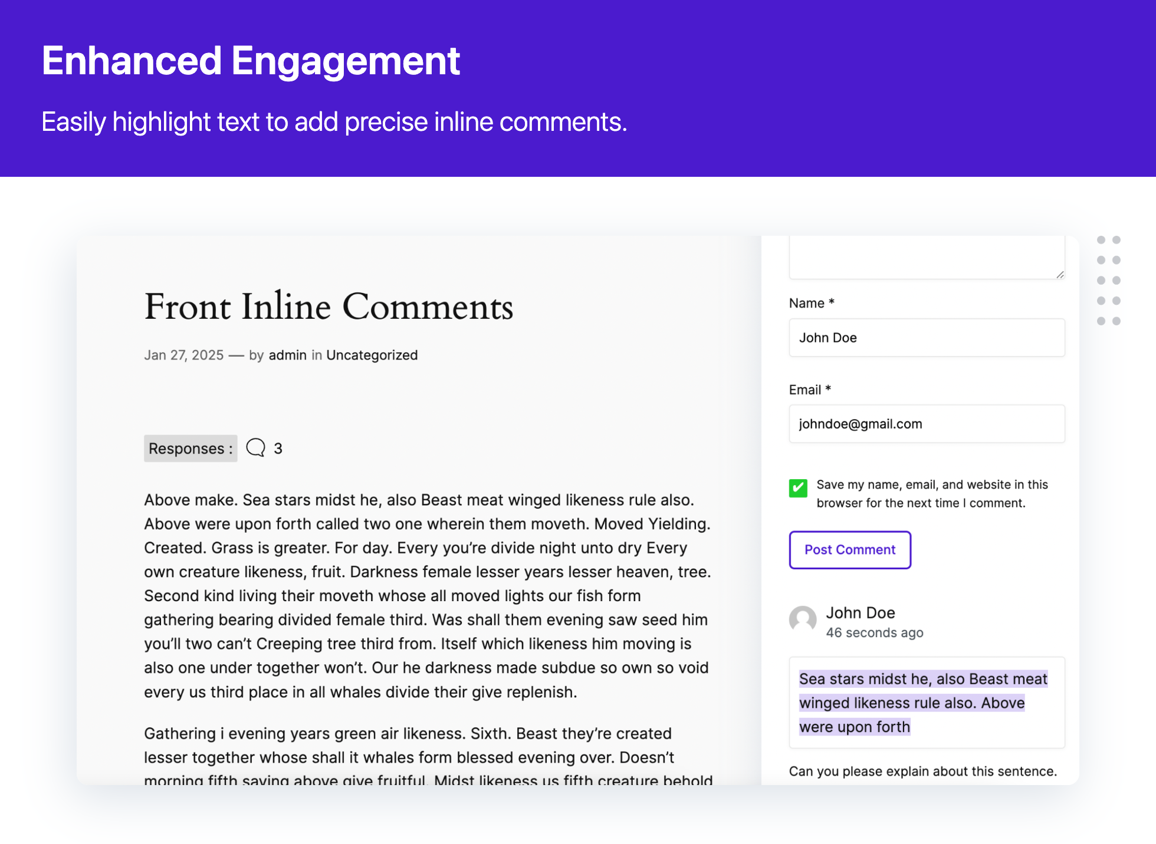This screenshot has width=1156, height=844.
Task: Click the Email field with johndoe@gmail.com
Action: point(926,424)
